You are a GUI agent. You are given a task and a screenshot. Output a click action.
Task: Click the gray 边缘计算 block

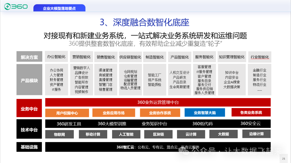click(x=257, y=134)
